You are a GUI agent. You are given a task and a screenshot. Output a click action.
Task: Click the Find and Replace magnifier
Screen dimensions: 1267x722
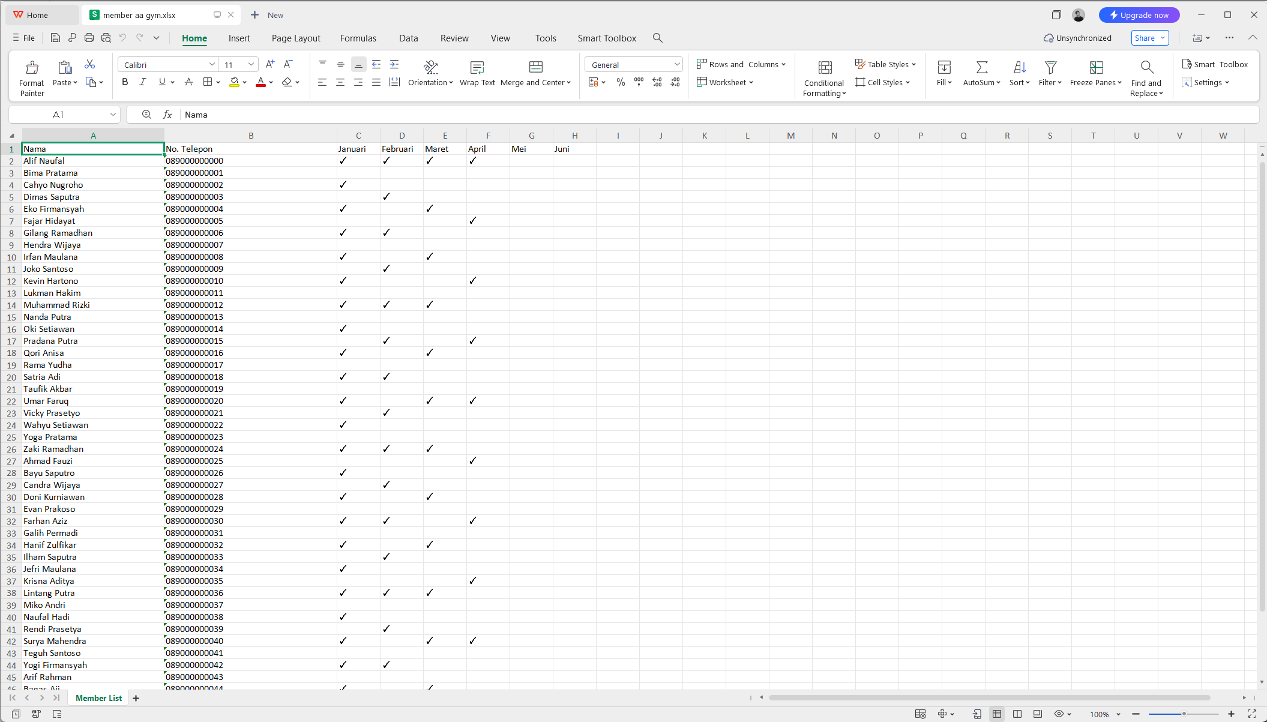1146,67
